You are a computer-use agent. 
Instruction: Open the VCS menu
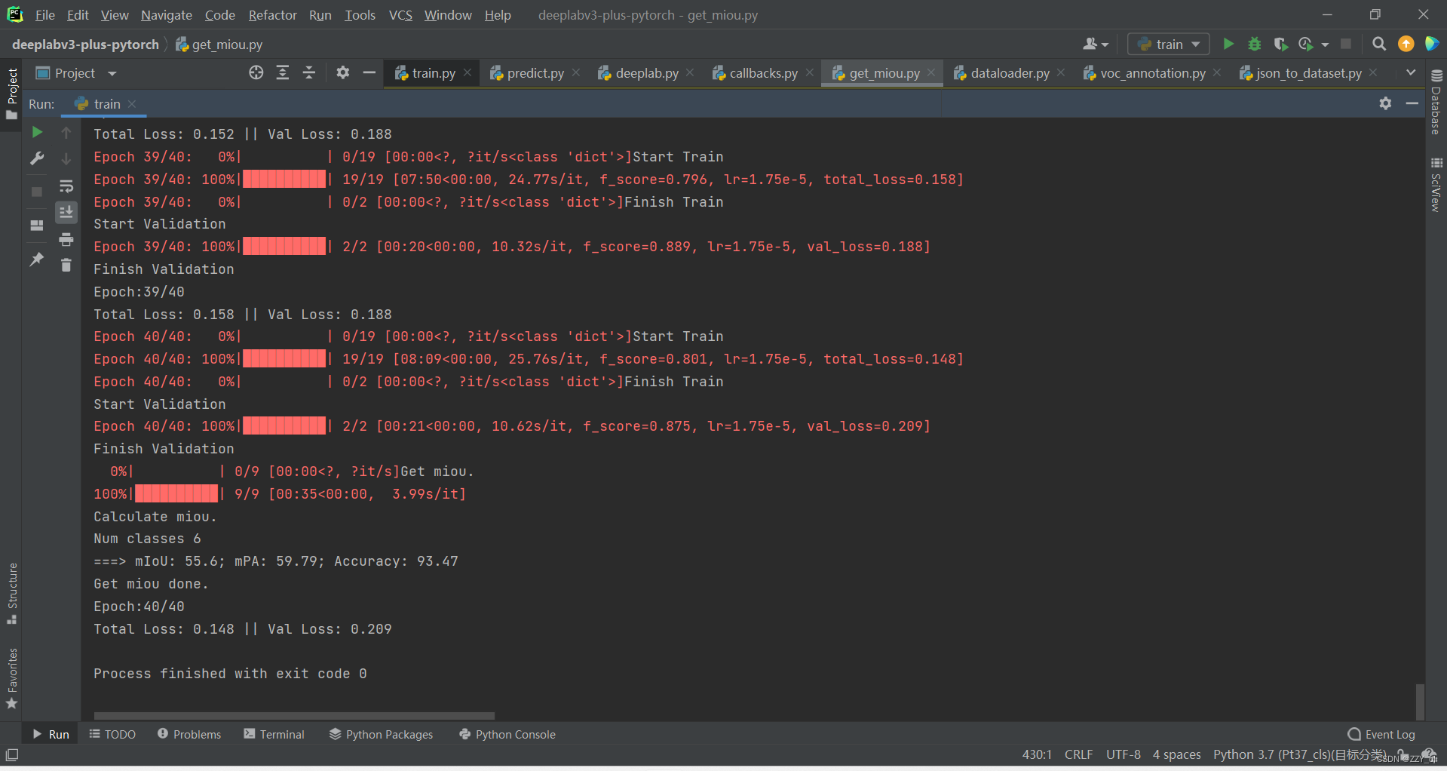pyautogui.click(x=400, y=14)
